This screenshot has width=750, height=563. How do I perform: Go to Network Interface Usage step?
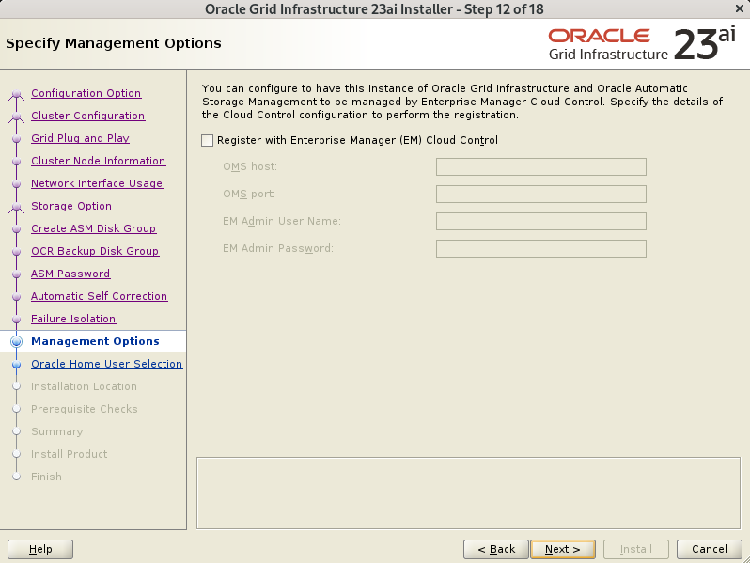tap(97, 183)
